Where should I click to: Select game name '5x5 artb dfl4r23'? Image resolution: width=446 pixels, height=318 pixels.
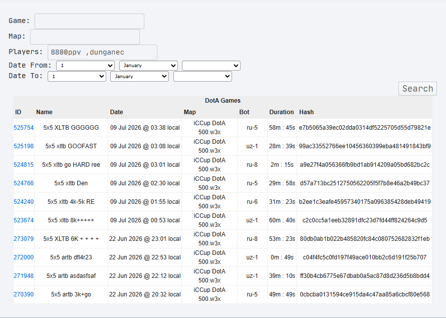click(x=71, y=257)
